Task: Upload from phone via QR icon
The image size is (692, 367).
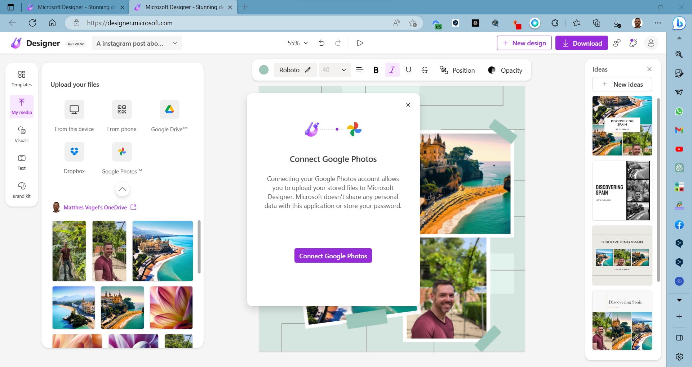Action: pyautogui.click(x=122, y=109)
